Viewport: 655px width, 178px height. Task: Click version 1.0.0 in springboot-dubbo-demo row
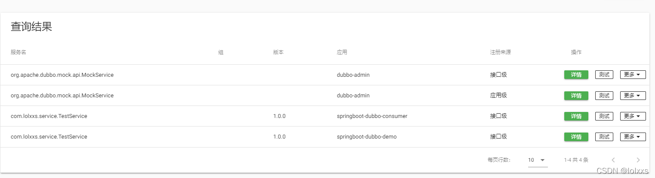[x=279, y=137]
